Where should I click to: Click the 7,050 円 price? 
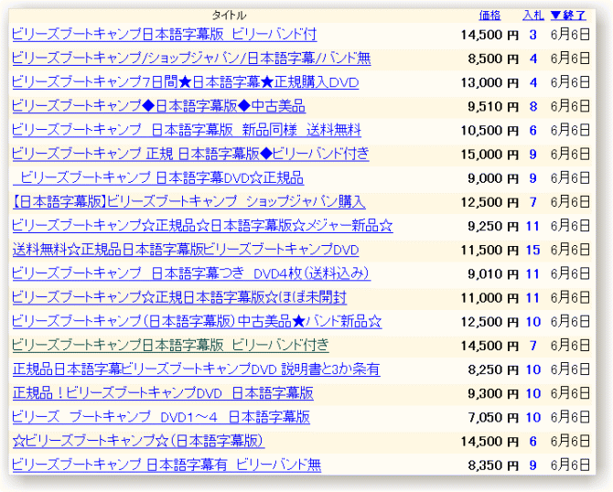coord(493,418)
